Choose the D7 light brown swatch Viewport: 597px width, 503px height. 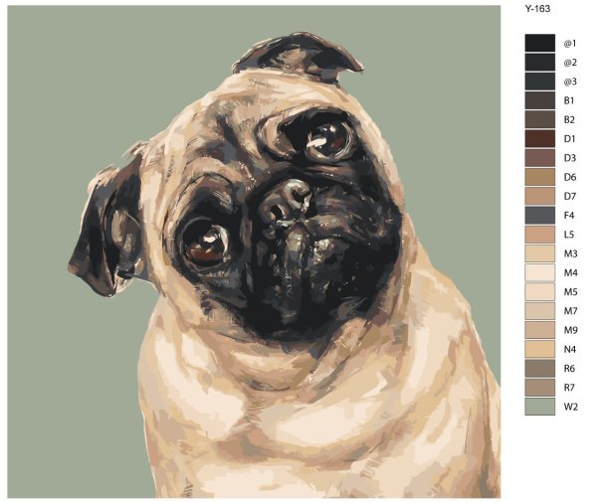(539, 196)
